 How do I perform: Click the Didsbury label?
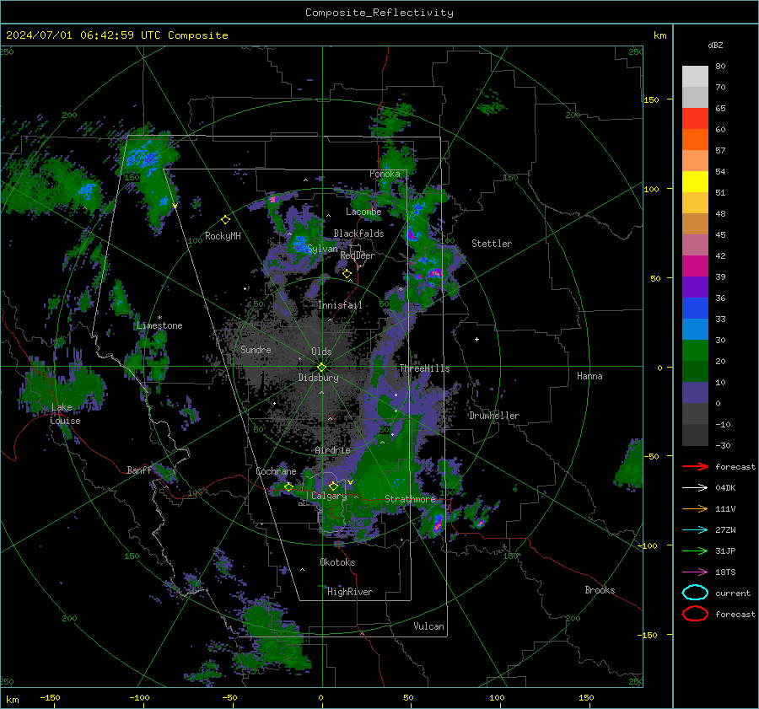tap(318, 378)
